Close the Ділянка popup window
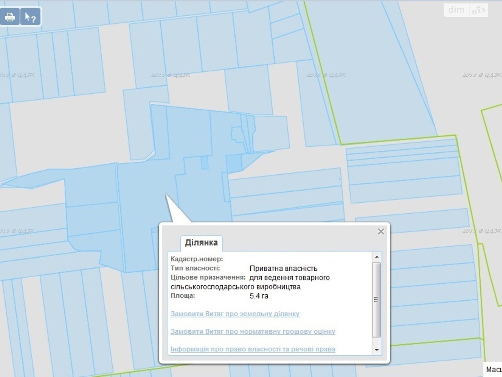Screen dimensions: 502x377 [x=381, y=232]
